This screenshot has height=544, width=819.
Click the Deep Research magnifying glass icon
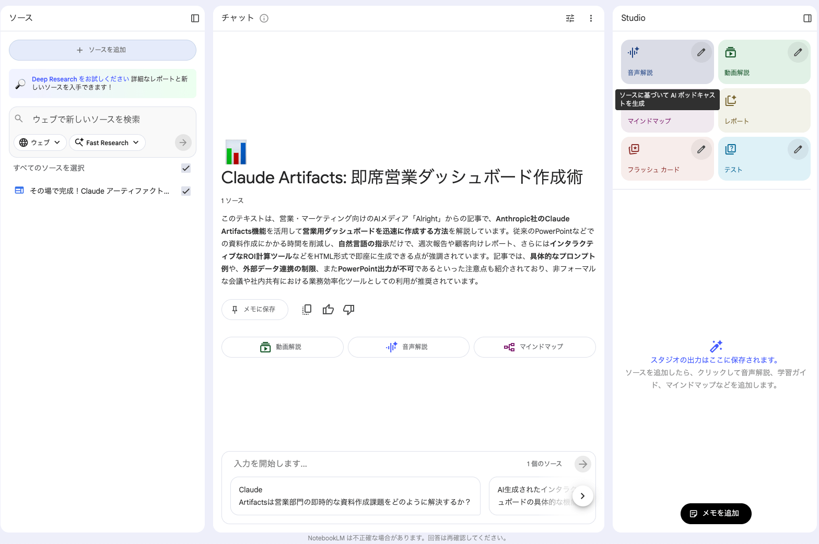pyautogui.click(x=20, y=84)
